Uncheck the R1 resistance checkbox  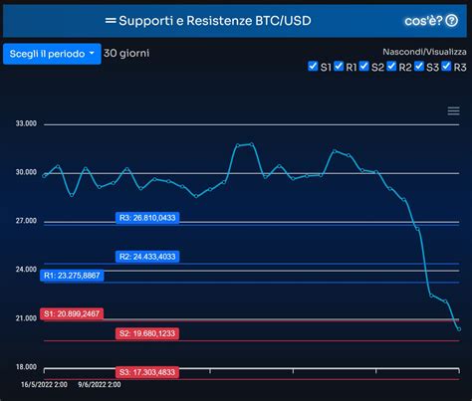coord(339,66)
